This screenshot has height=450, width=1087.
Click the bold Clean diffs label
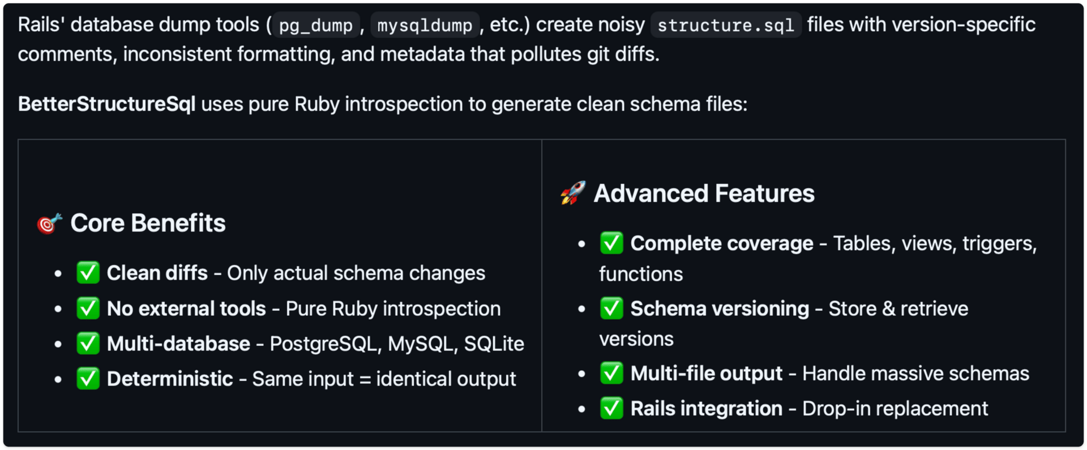157,273
